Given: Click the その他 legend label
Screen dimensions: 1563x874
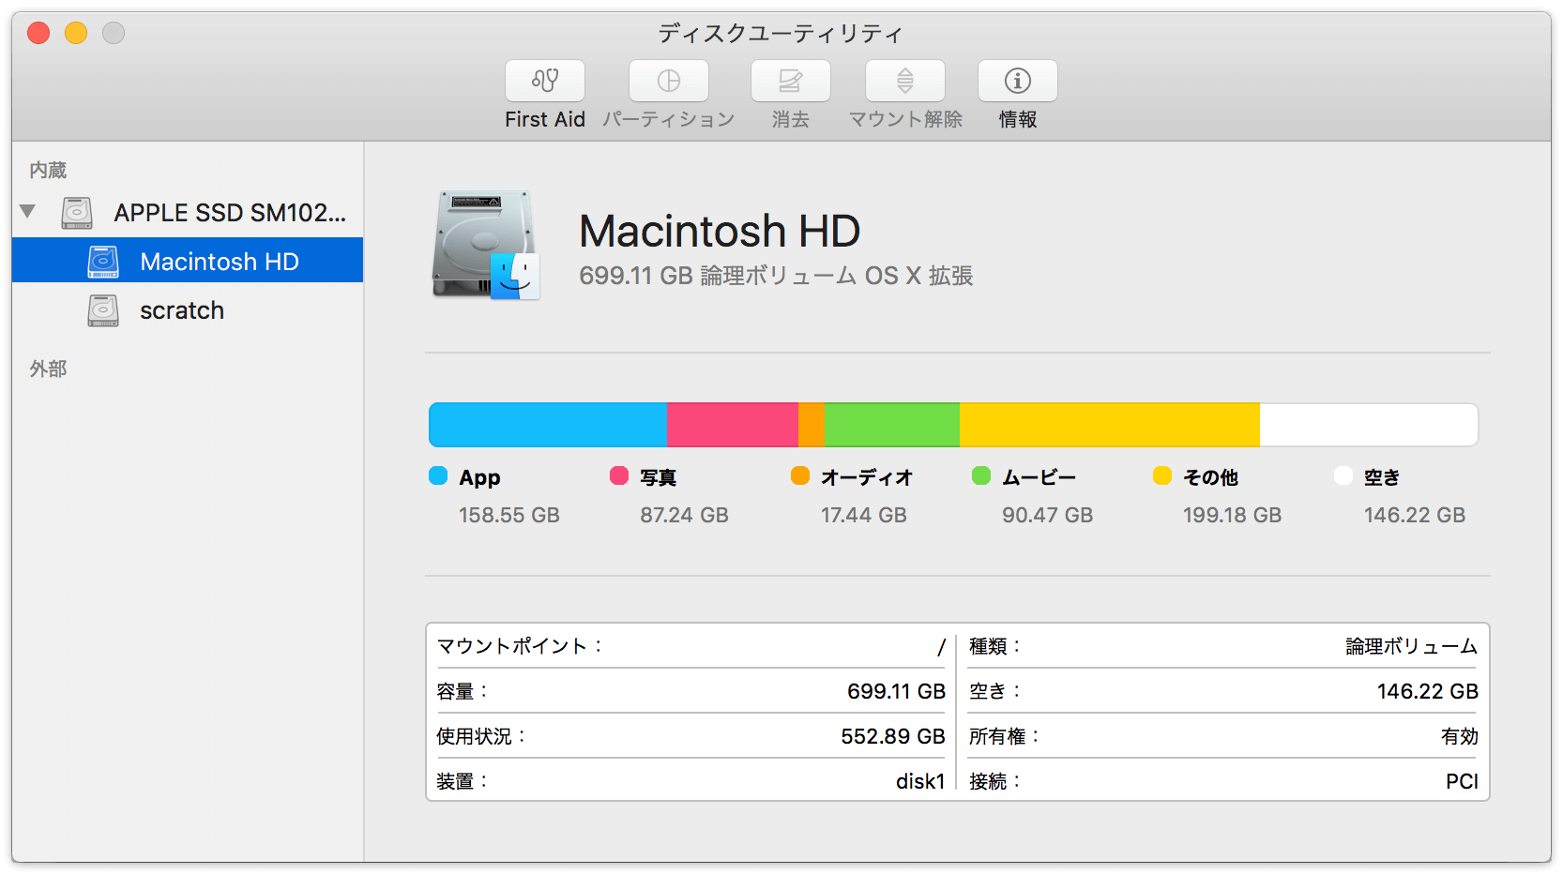Looking at the screenshot, I should click(x=1210, y=477).
